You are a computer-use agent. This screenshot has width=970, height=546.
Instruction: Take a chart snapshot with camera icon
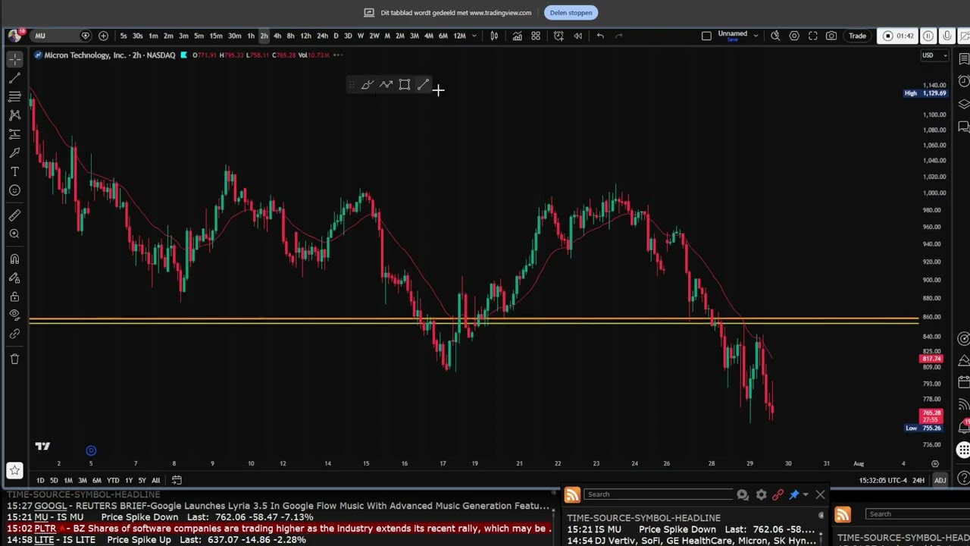(x=831, y=36)
